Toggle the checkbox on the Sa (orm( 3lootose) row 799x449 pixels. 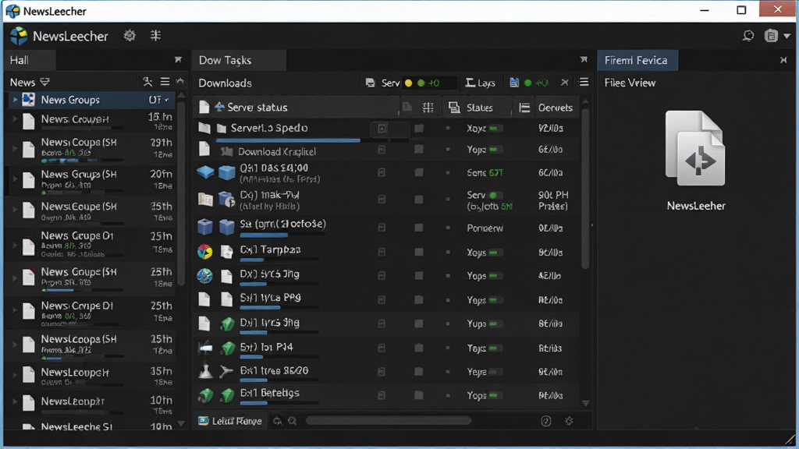381,228
